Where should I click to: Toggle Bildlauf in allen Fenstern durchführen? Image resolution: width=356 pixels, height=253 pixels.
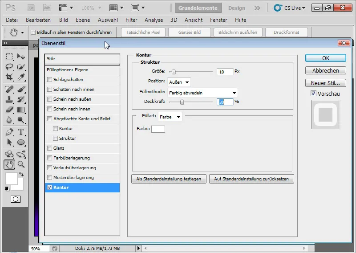point(33,32)
